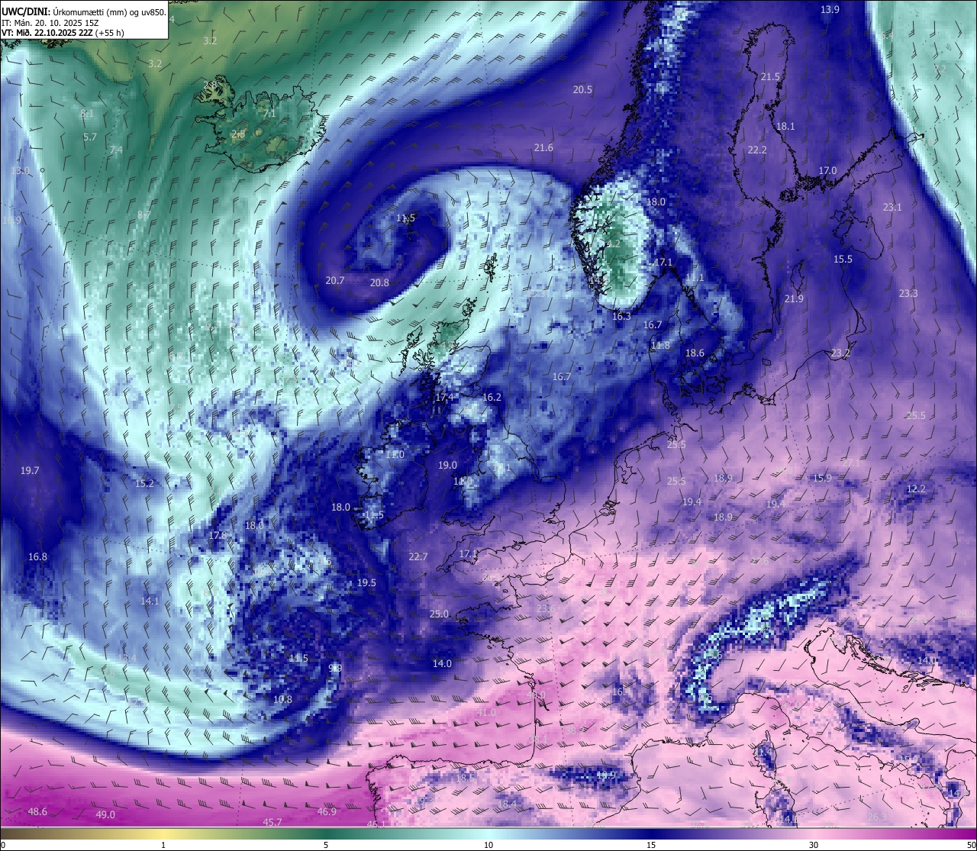
Task: Click the map value '23.2'
Action: [x=840, y=353]
